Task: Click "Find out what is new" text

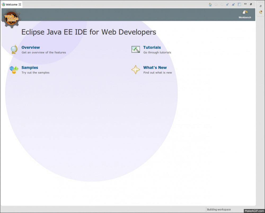Action: (x=157, y=73)
